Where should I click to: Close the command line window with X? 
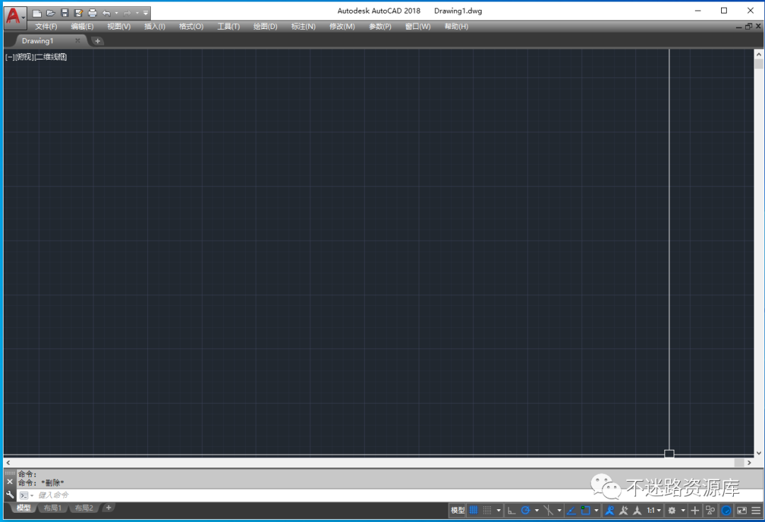tap(10, 482)
